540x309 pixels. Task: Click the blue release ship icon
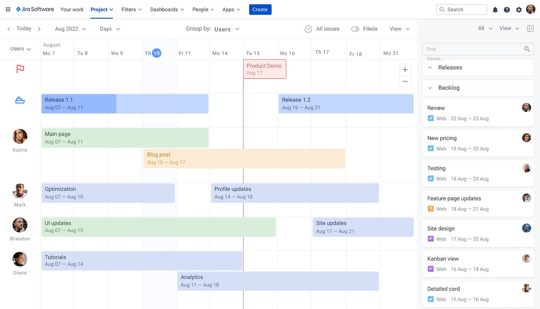(x=20, y=100)
